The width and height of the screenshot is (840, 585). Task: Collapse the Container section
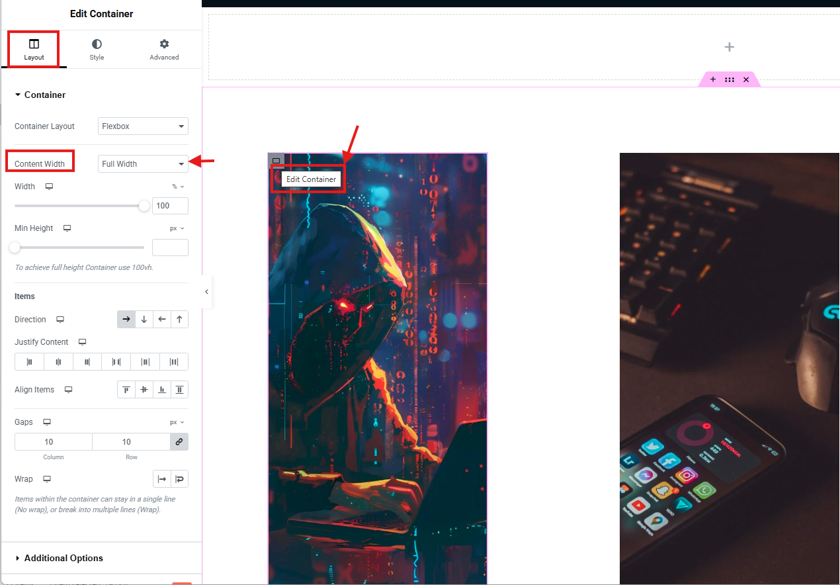point(40,95)
